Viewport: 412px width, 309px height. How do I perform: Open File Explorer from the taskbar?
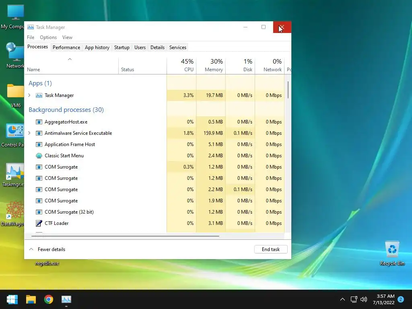[31, 299]
